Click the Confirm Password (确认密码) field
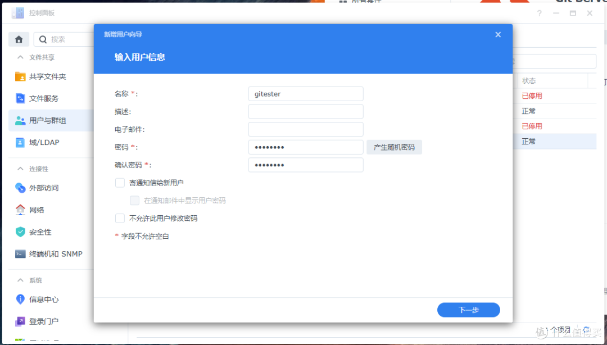 [306, 165]
